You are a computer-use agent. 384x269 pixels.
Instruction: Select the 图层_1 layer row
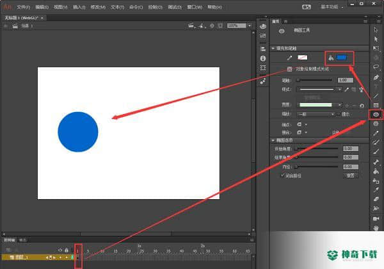(x=36, y=257)
